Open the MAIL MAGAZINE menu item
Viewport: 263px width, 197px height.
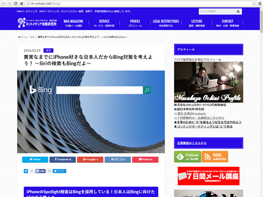pos(73,23)
